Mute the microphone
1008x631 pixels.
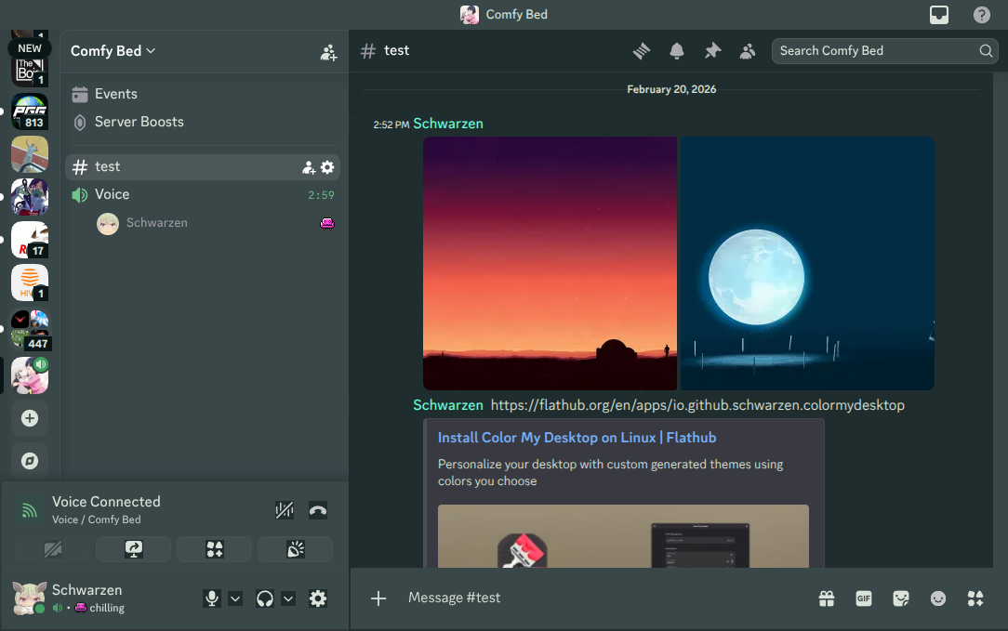click(211, 598)
